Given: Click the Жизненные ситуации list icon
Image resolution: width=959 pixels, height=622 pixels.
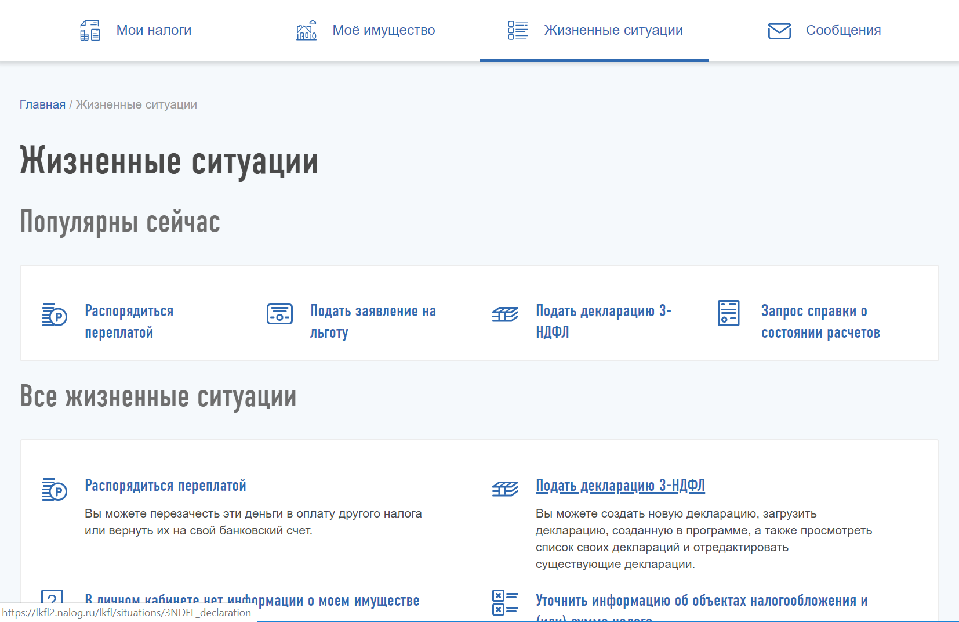Looking at the screenshot, I should coord(518,30).
